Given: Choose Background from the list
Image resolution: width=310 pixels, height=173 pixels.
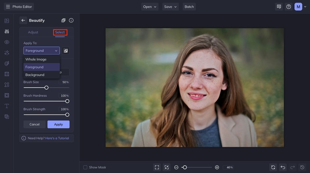Looking at the screenshot, I should (41, 75).
